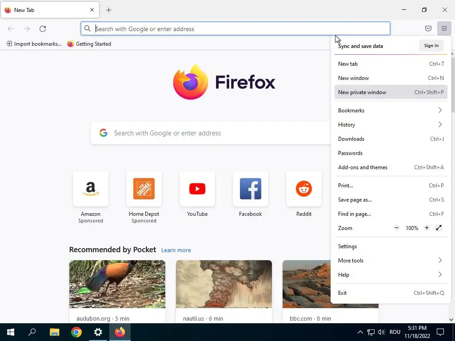Go back using the back arrow
This screenshot has height=341, width=455.
11,29
